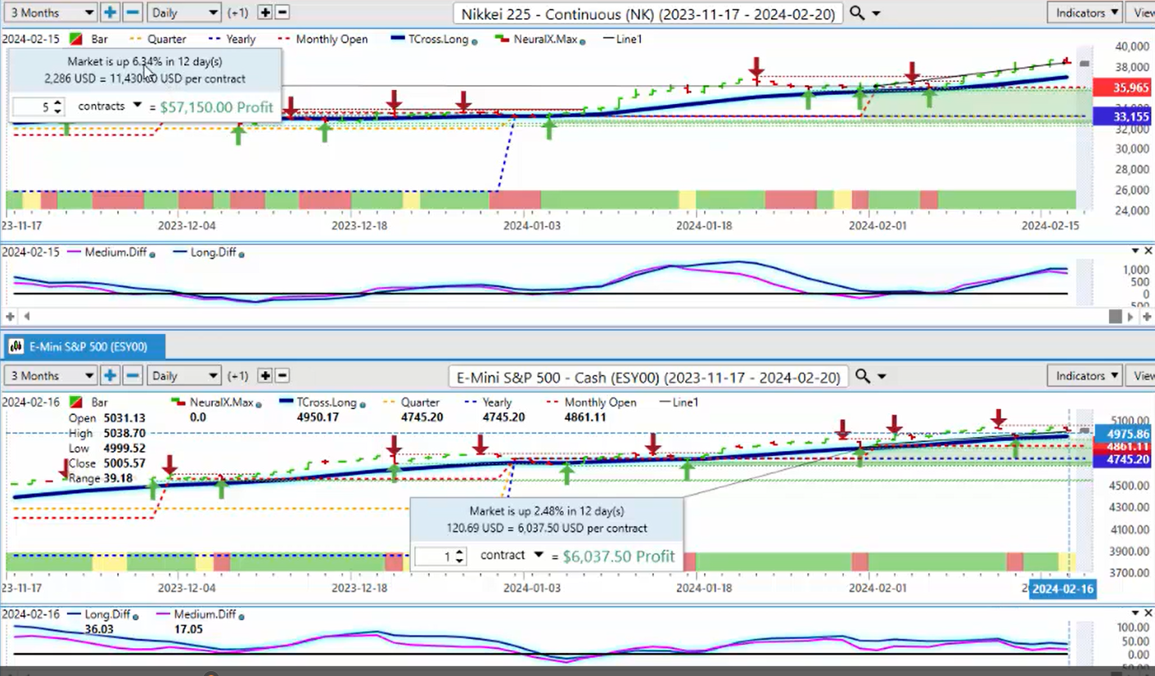Viewport: 1155px width, 676px height.
Task: Click the Nikkei 225 chart title field
Action: pos(649,14)
